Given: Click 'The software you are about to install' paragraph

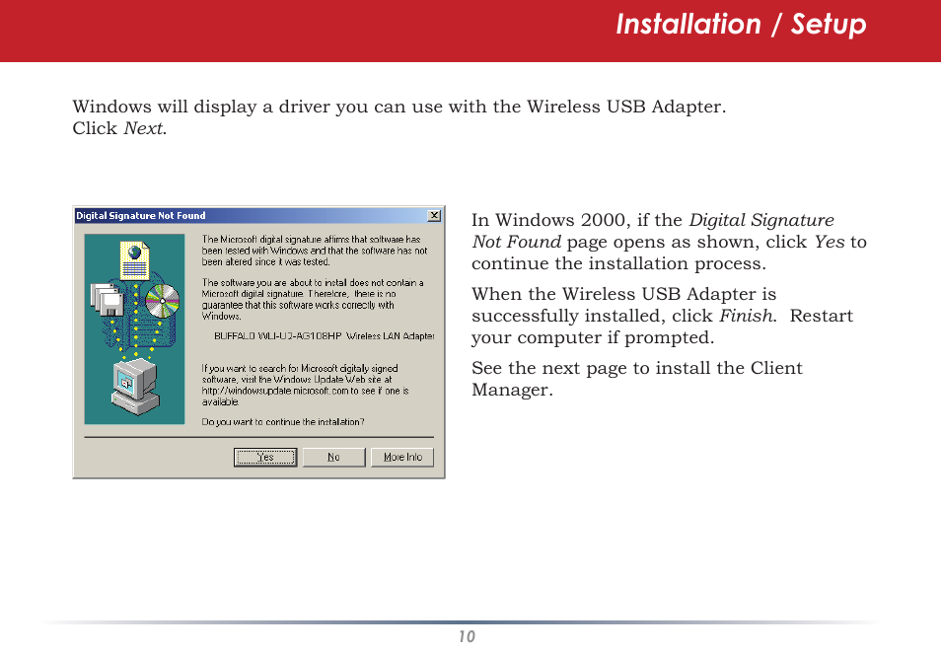Looking at the screenshot, I should [x=313, y=299].
